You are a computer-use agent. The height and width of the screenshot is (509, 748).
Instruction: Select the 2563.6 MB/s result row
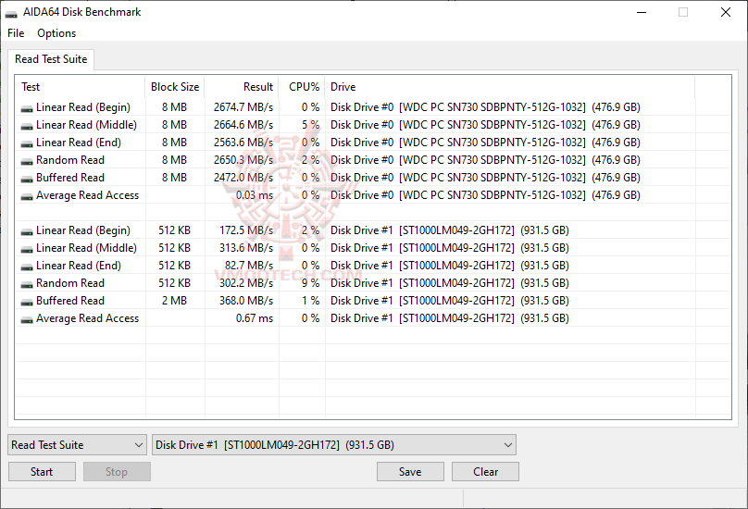[372, 143]
